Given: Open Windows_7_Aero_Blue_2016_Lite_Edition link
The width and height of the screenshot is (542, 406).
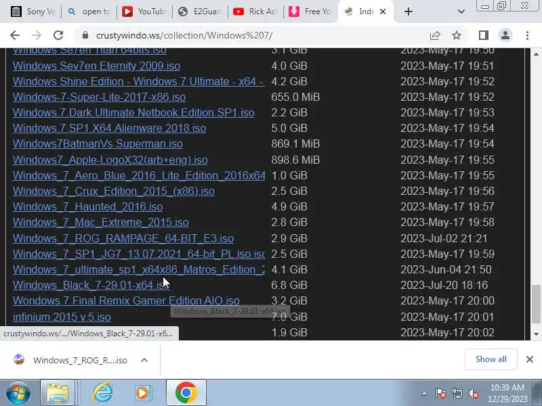Looking at the screenshot, I should 139,175.
